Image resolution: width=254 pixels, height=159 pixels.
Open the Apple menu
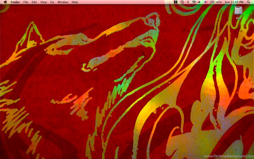[5, 2]
